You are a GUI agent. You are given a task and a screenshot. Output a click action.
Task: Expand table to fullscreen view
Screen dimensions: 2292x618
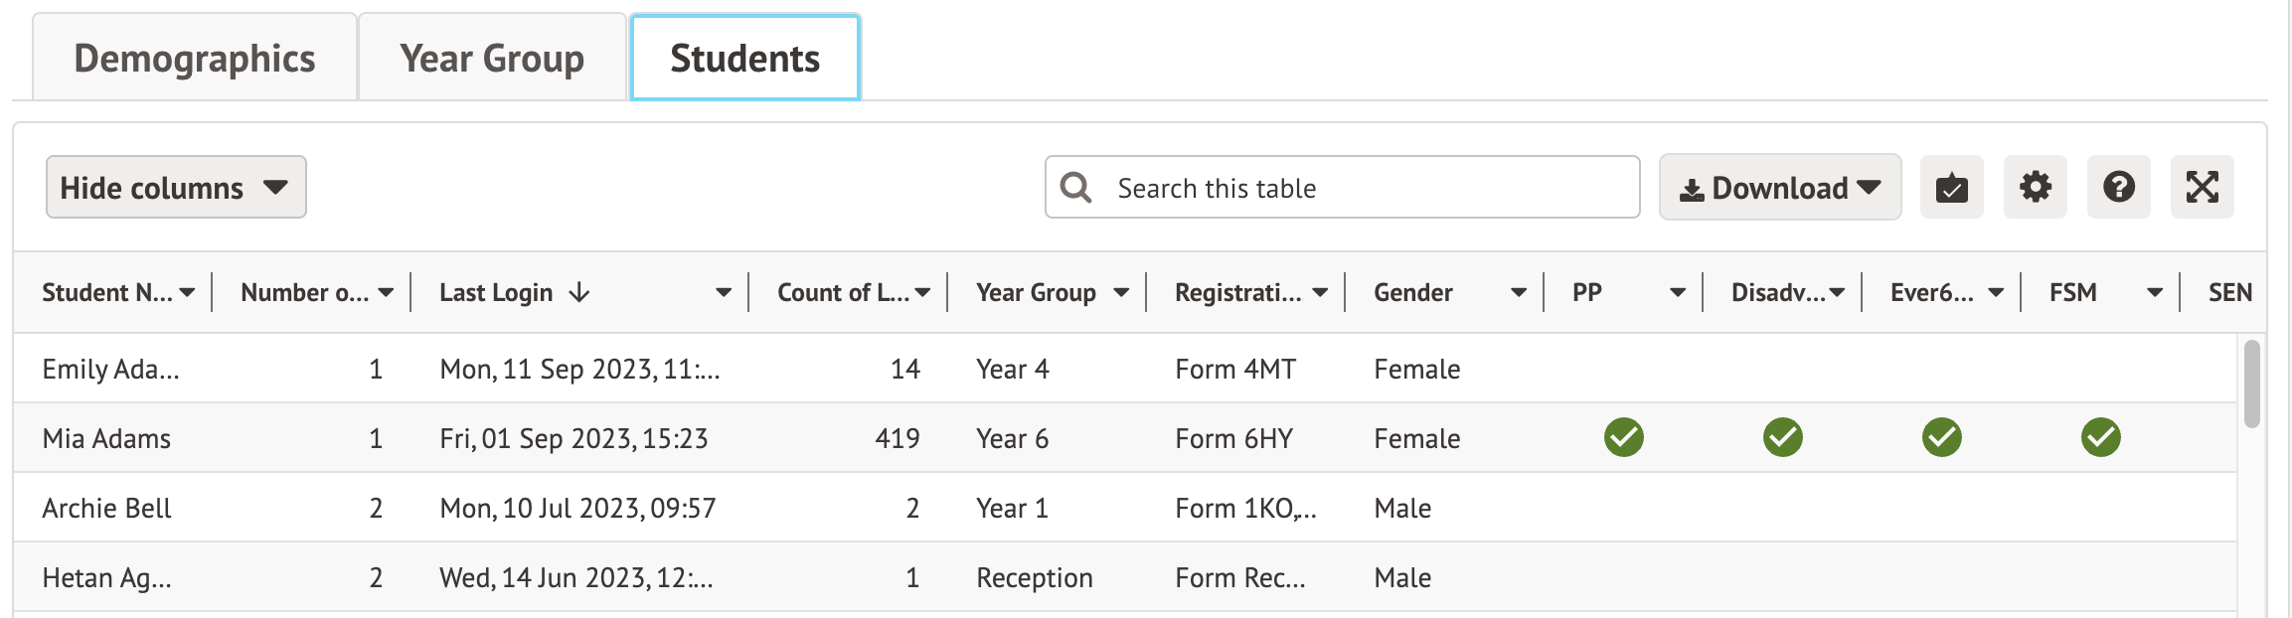(x=2202, y=187)
